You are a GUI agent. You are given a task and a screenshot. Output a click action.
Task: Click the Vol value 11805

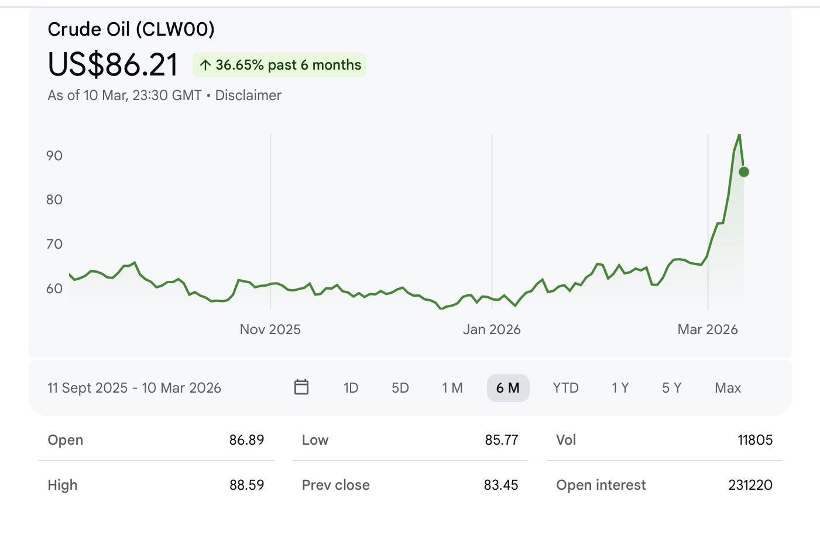coord(755,440)
